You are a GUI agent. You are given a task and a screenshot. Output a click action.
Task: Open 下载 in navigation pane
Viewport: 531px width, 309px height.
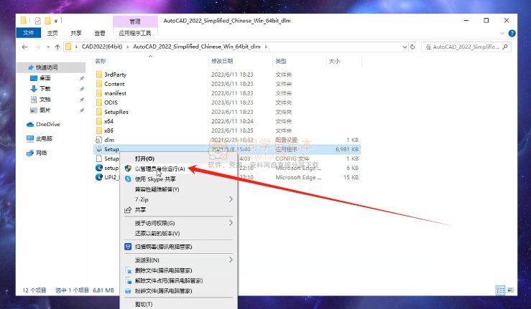(45, 89)
